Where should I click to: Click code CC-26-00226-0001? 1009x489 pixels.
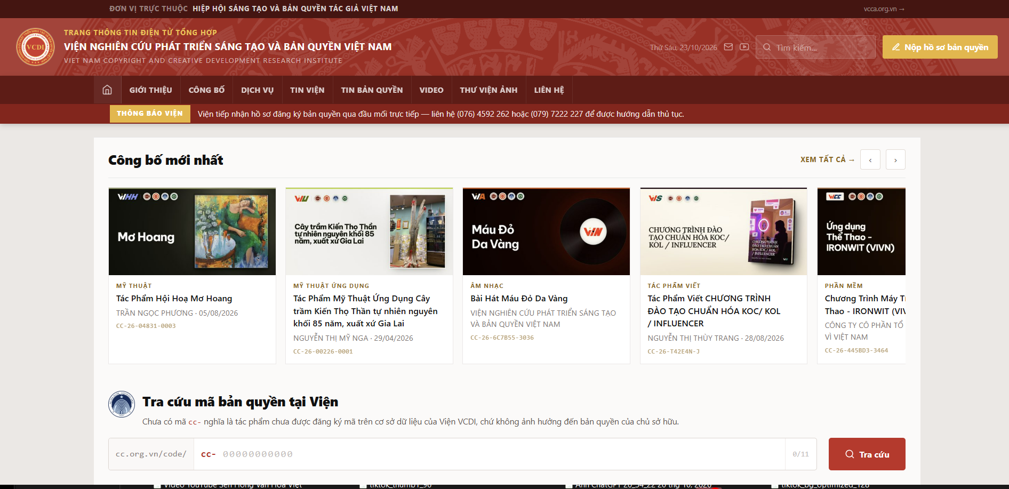pos(323,351)
